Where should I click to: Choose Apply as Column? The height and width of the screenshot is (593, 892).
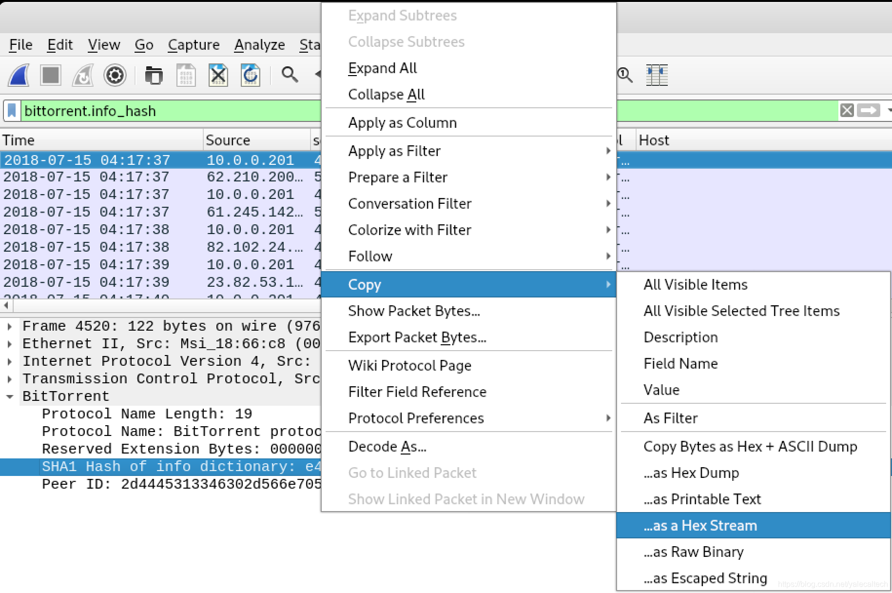(x=468, y=123)
